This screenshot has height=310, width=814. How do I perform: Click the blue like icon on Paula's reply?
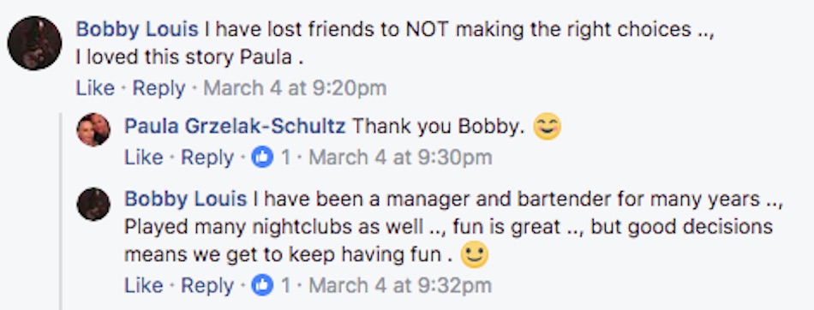click(262, 158)
